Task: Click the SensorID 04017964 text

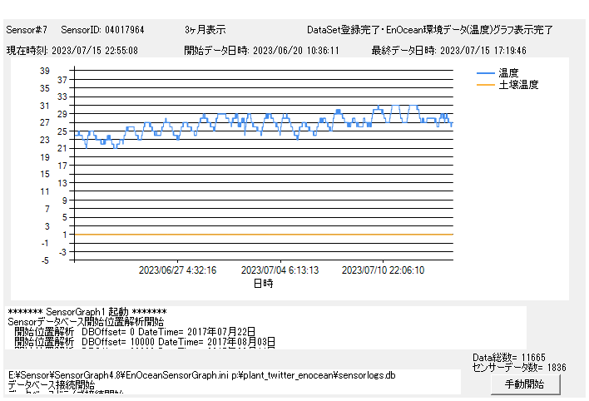Action: click(102, 30)
